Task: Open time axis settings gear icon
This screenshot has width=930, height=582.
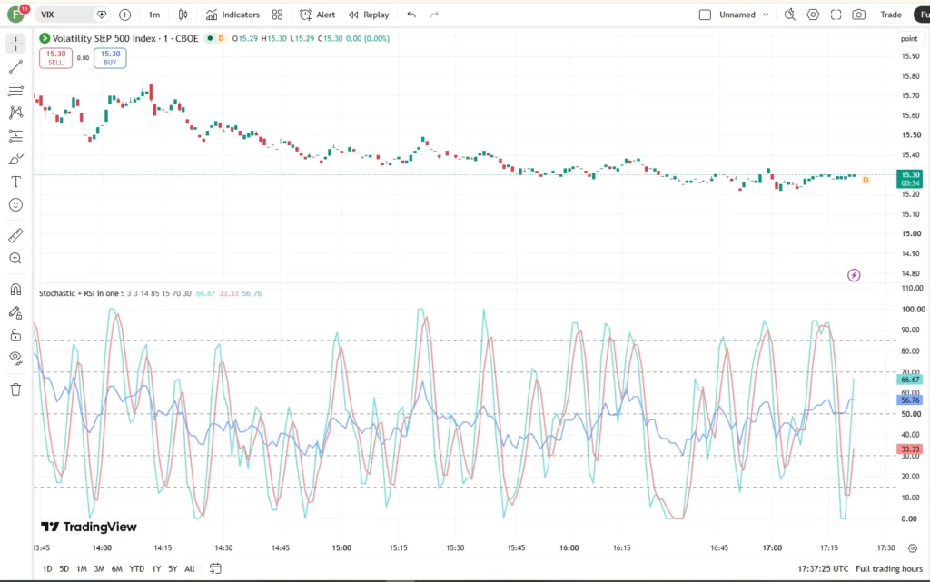Action: tap(913, 548)
